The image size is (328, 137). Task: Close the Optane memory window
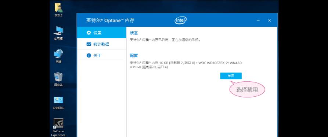[270, 21]
